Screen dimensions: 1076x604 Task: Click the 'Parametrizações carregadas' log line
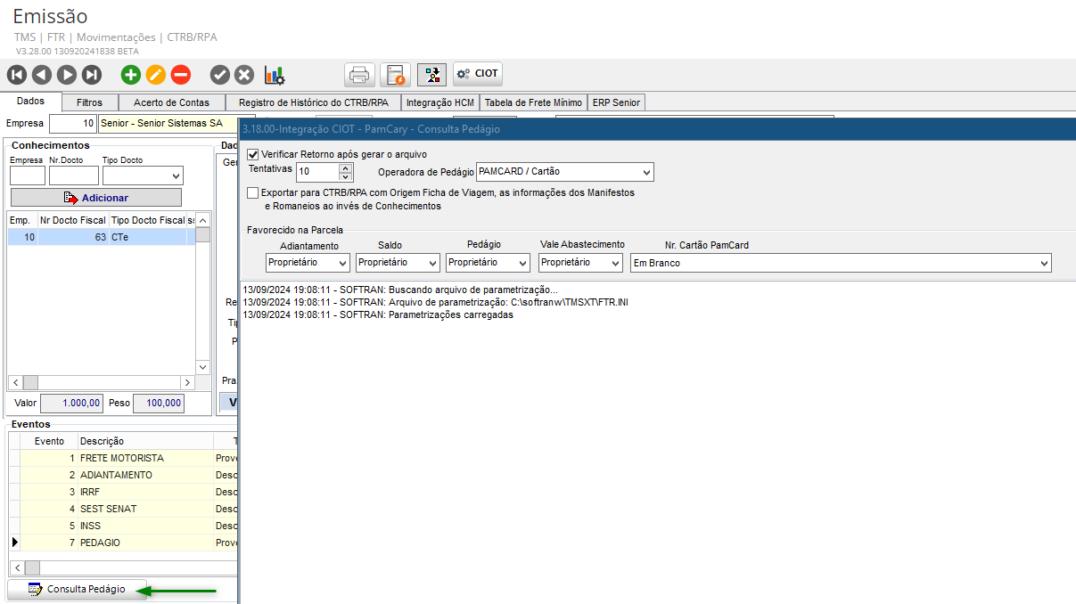point(378,314)
